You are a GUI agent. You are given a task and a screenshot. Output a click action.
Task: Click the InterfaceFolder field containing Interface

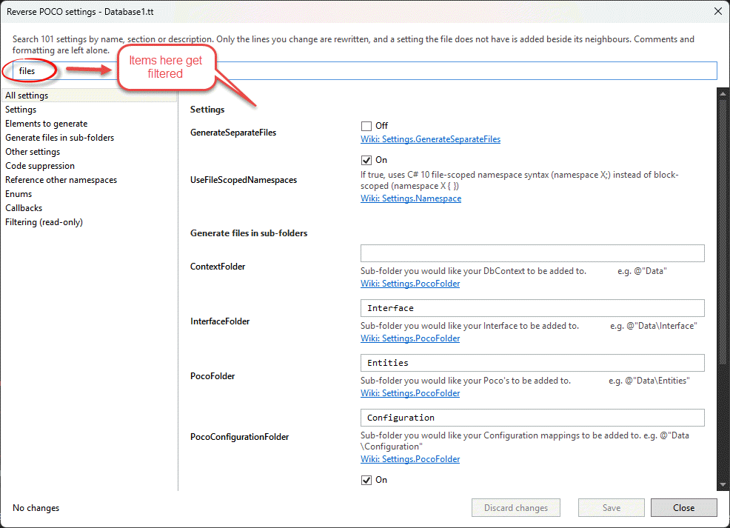(532, 308)
